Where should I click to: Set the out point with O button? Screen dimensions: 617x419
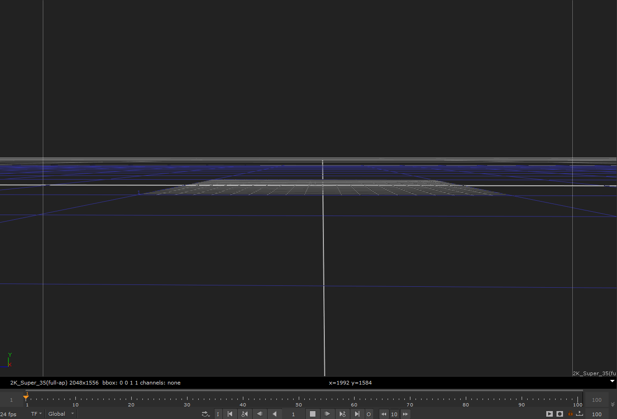click(369, 414)
